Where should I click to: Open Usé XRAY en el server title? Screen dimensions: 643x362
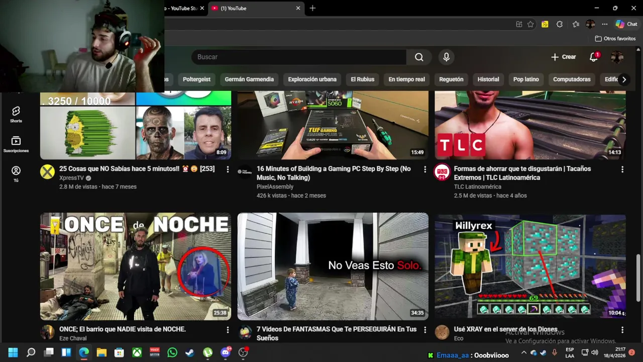(x=506, y=329)
